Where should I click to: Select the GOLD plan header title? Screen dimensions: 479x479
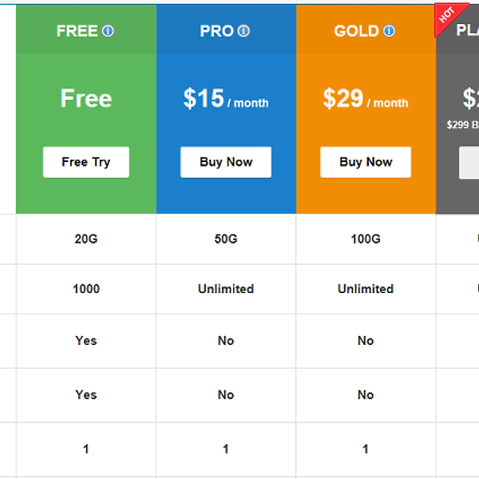(356, 31)
